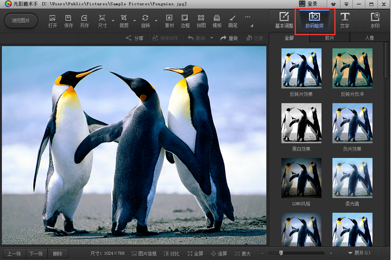This screenshot has height=260, width=391.
Task: Open the Collage (拼图) tool
Action: click(x=201, y=21)
